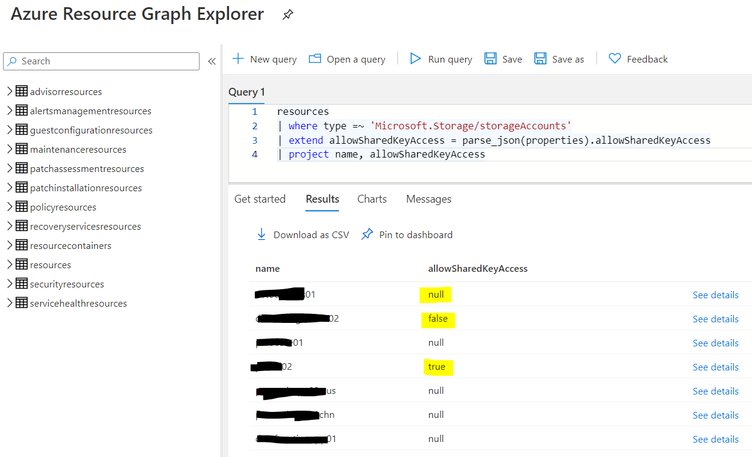
Task: Expand the securityresources table node
Action: [10, 284]
